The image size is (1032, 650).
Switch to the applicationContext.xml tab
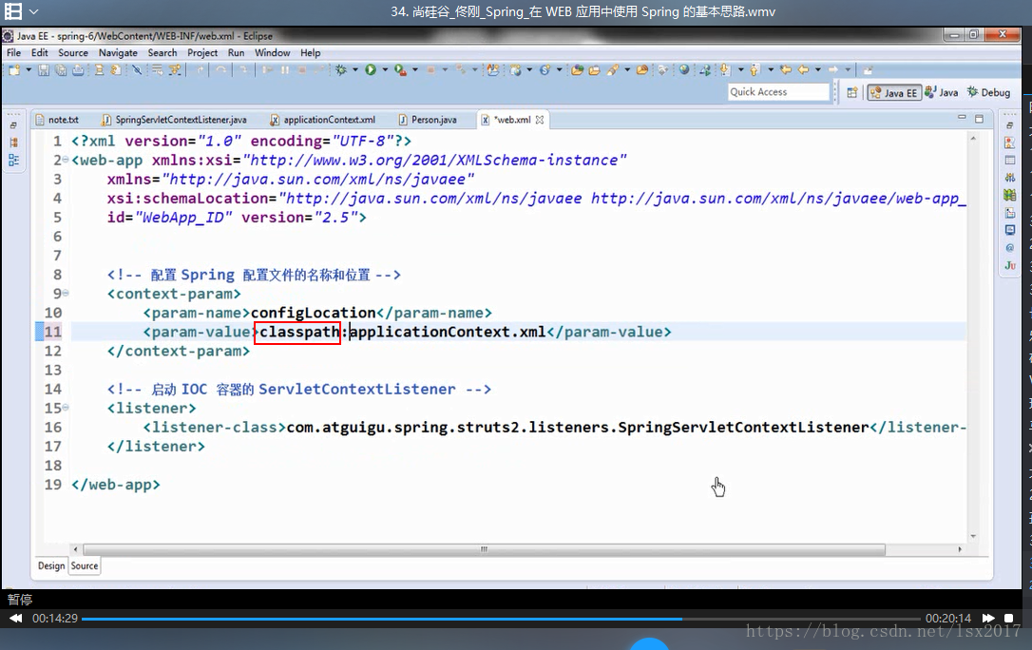point(322,120)
